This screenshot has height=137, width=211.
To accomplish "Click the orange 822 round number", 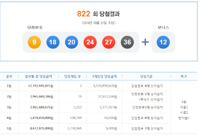I will click(84, 14).
